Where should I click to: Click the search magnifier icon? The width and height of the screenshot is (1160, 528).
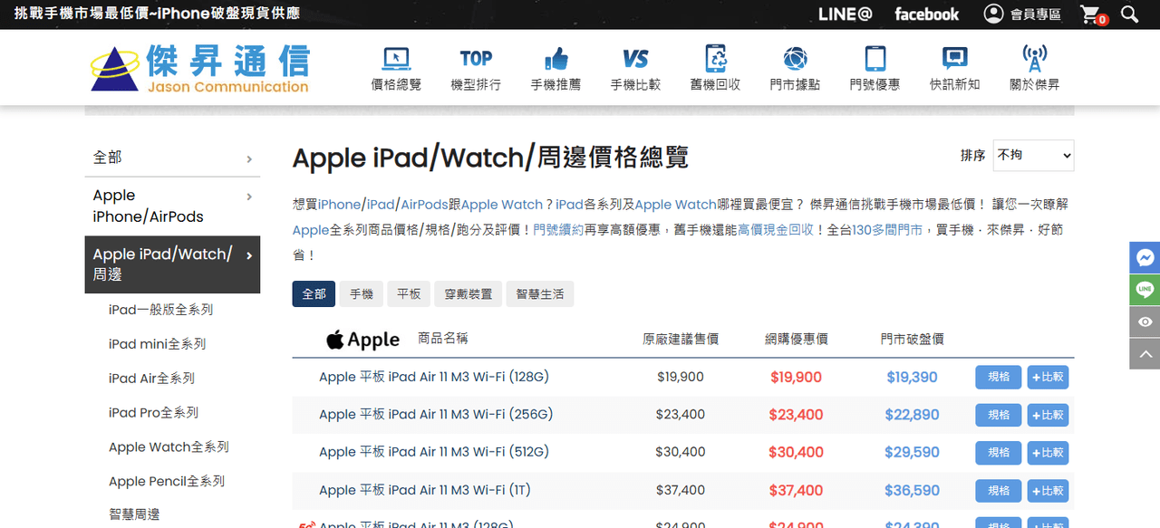click(1129, 14)
